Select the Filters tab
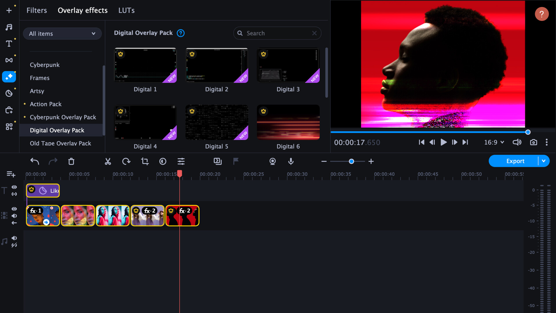This screenshot has height=313, width=556. click(37, 10)
